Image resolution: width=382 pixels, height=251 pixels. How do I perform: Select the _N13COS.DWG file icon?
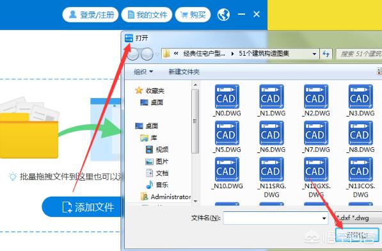(x=360, y=170)
